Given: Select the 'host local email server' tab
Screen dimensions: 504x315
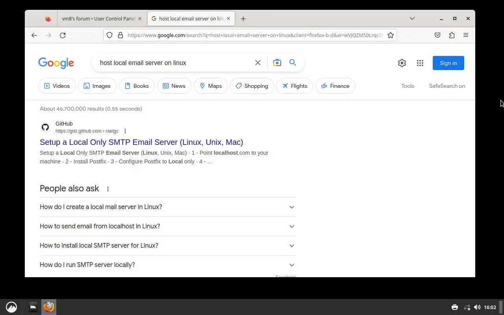Looking at the screenshot, I should pyautogui.click(x=191, y=19).
